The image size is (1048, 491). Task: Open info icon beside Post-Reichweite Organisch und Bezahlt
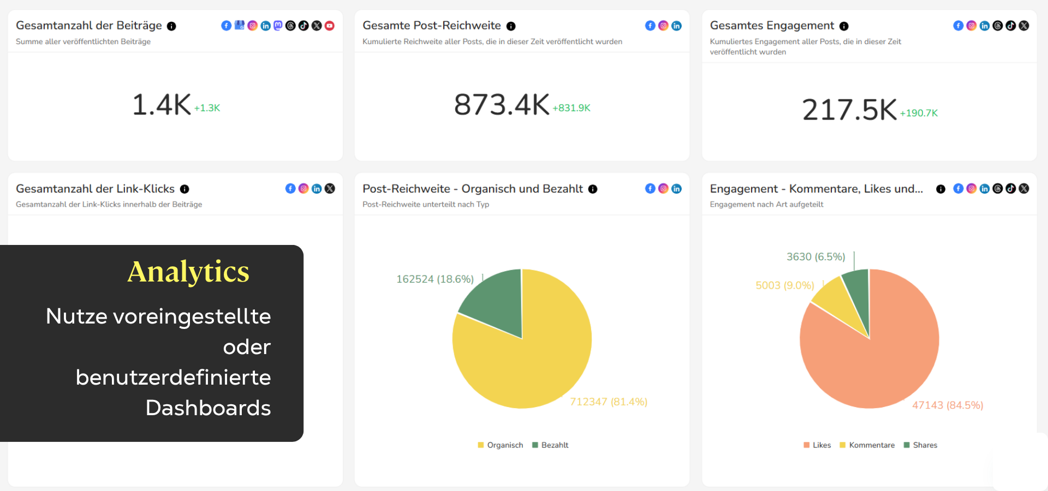click(593, 189)
